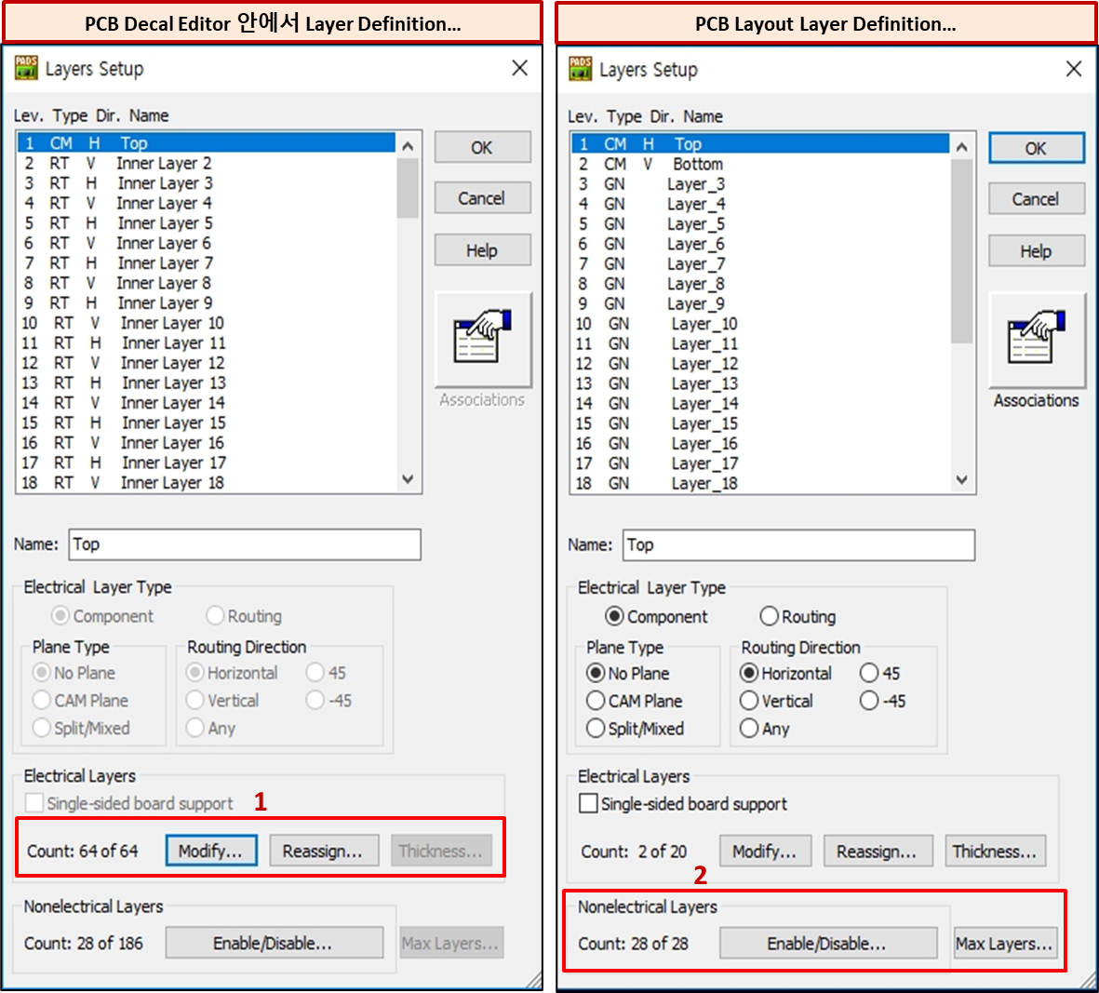Open Help in Decal Editor Layers Setup

pos(482,250)
